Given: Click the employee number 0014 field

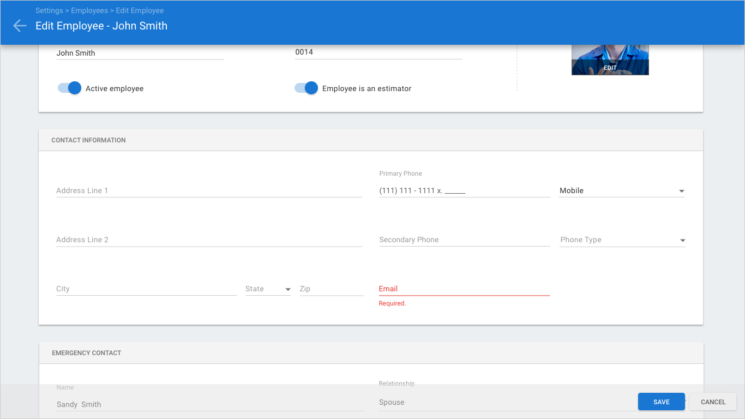Looking at the screenshot, I should 378,52.
